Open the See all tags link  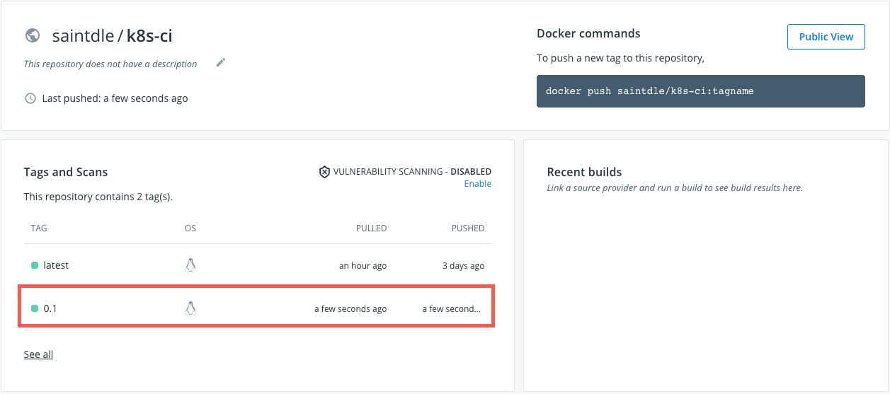coord(38,354)
